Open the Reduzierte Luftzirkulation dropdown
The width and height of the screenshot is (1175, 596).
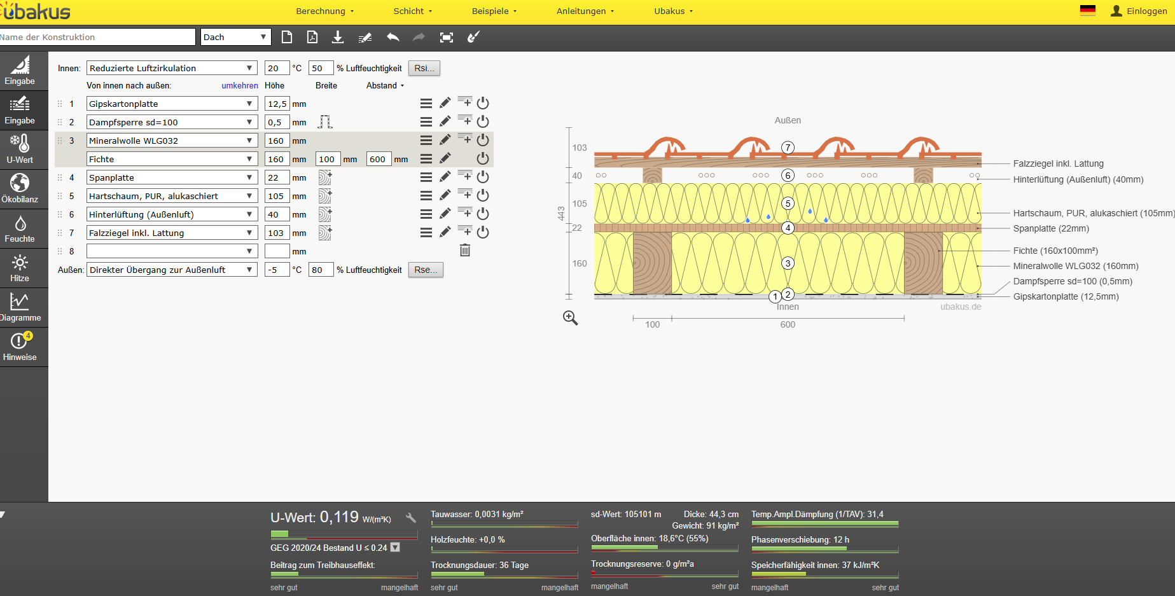click(172, 68)
